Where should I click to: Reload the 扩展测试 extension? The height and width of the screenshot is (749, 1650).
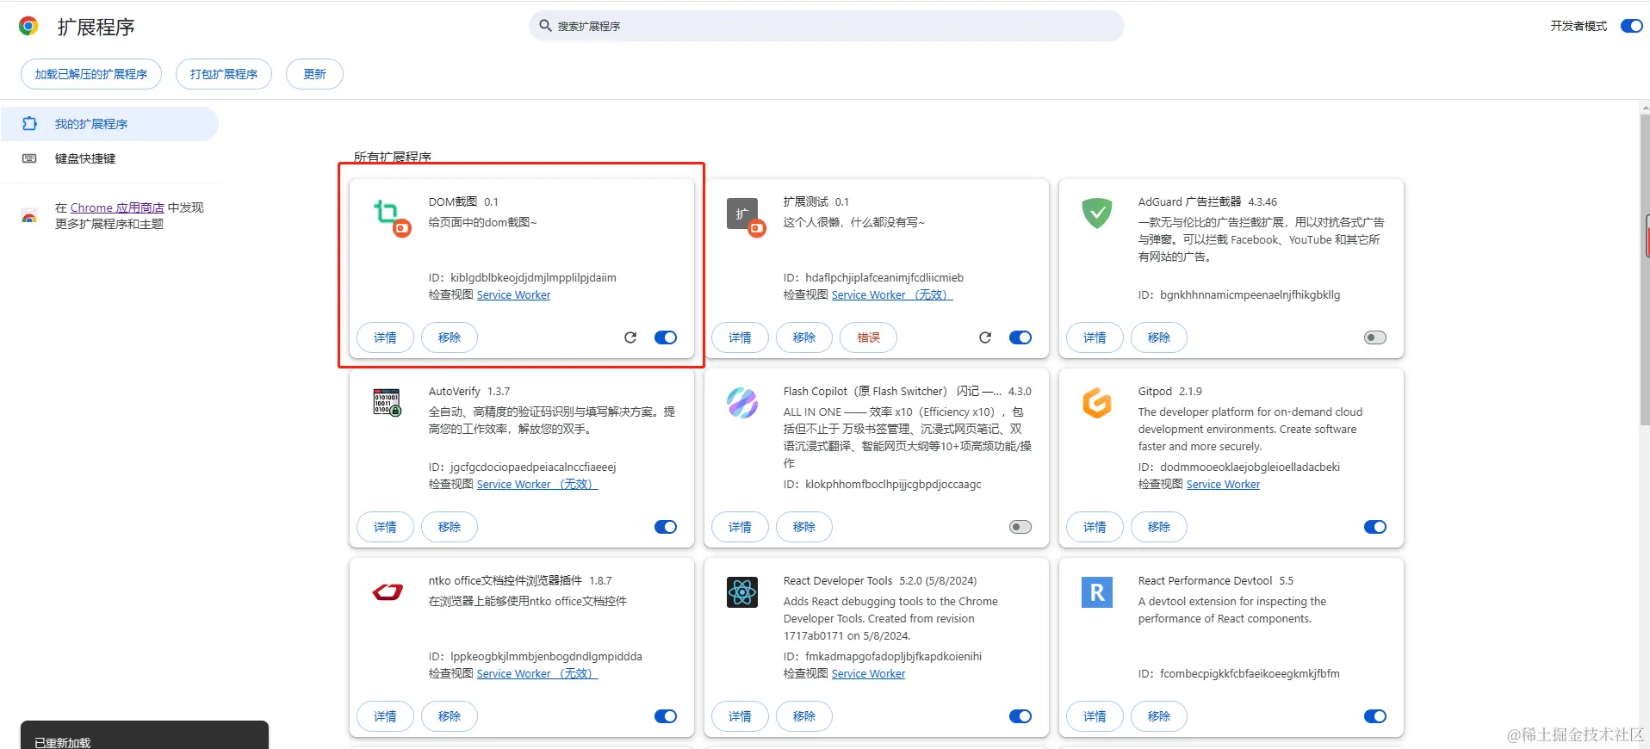[985, 337]
